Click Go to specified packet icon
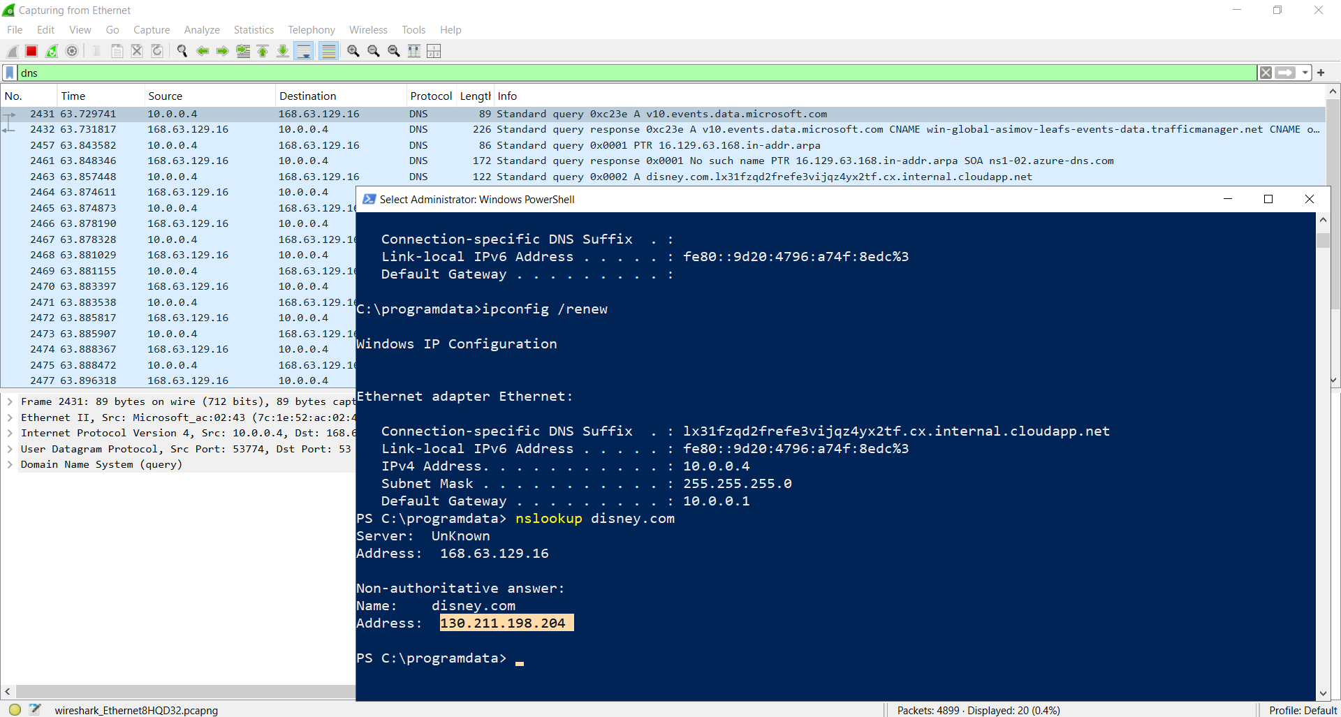The width and height of the screenshot is (1341, 717). pos(243,51)
